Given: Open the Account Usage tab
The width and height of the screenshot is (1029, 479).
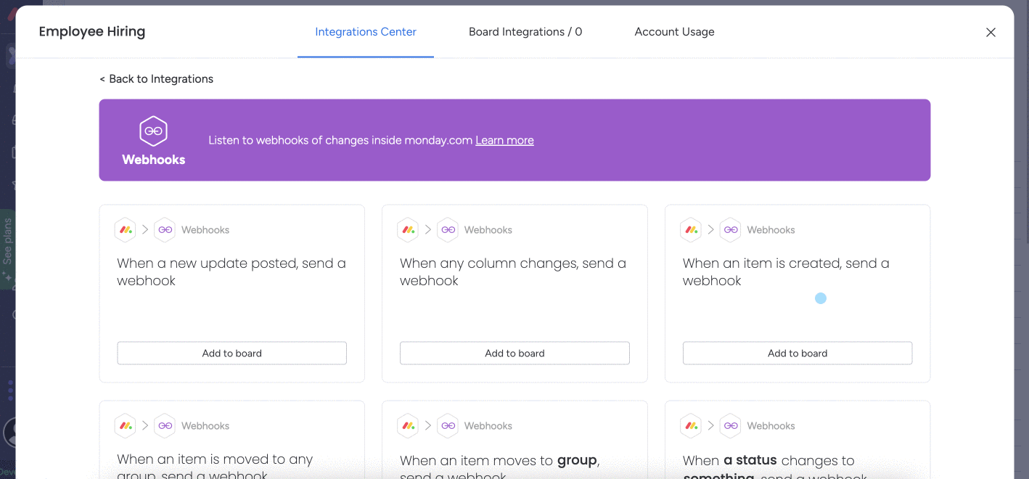Looking at the screenshot, I should 674,32.
